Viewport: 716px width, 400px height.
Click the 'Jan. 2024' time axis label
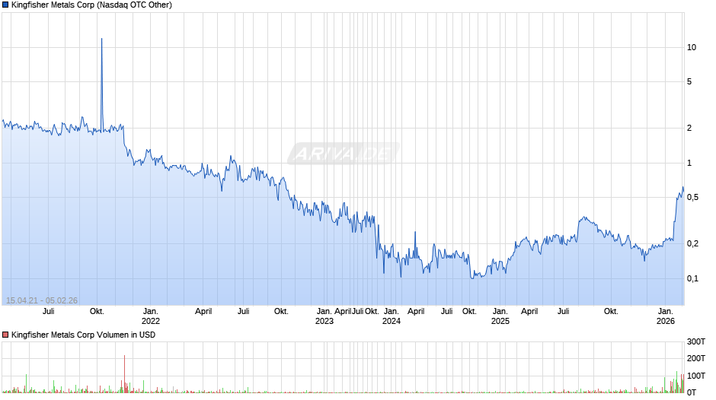click(392, 316)
